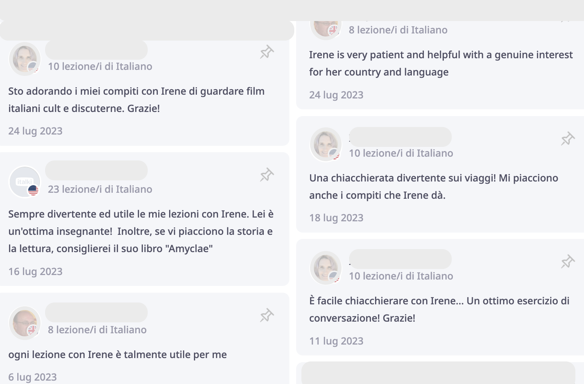Pin the review 'È facile chiacchierare con Irene'

coord(568,262)
